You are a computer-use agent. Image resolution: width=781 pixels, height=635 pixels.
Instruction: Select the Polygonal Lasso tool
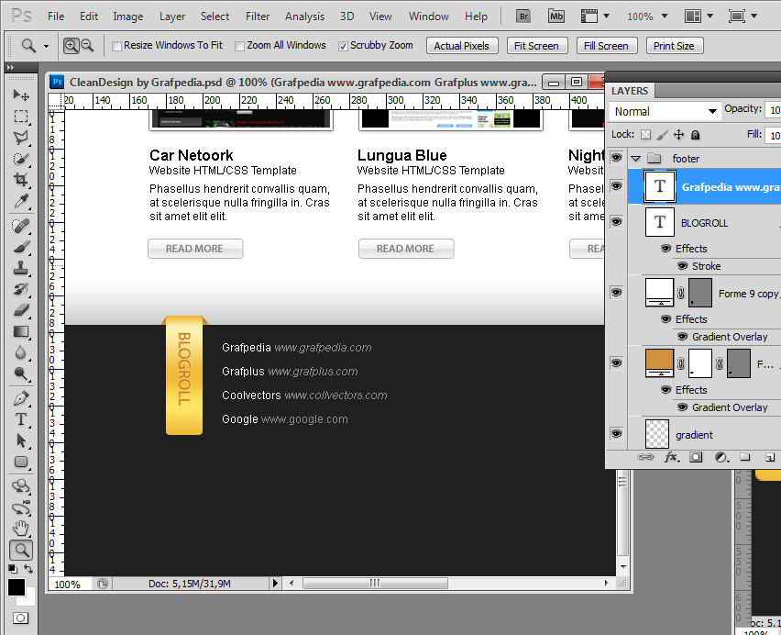[21, 138]
